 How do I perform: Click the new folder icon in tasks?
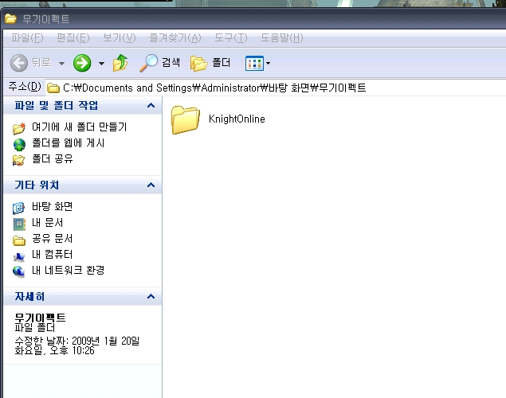click(19, 128)
